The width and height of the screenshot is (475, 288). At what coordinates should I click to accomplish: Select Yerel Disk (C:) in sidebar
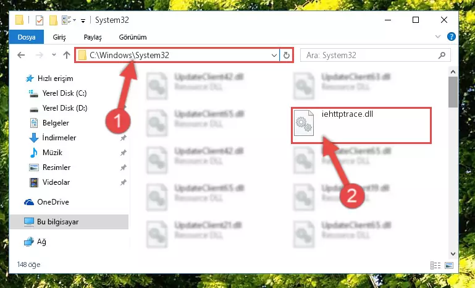click(64, 93)
